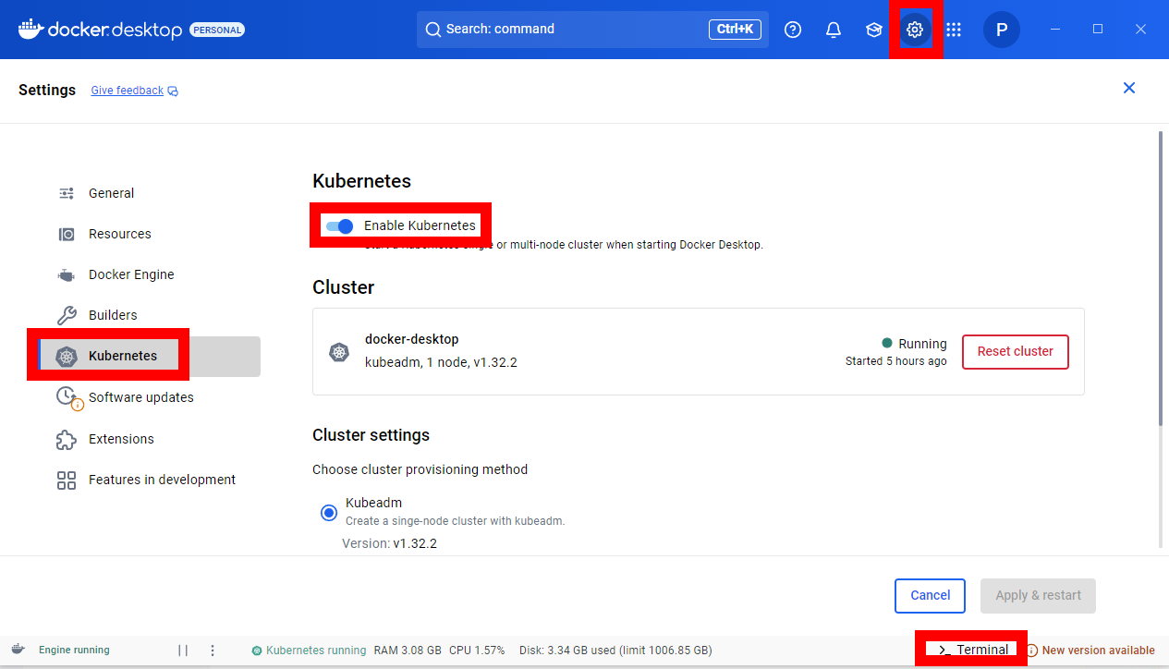
Task: Close the Settings page with X
Action: tap(1128, 88)
